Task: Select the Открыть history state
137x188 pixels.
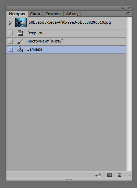Action: point(66,33)
